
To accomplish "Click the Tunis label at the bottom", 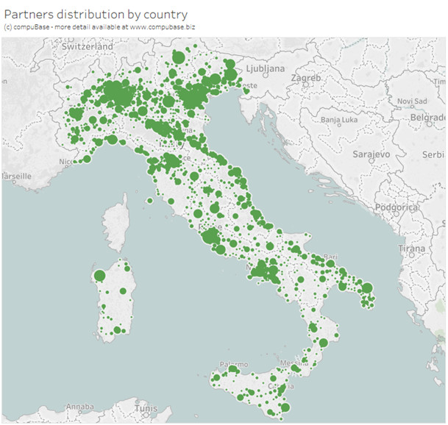I will (x=146, y=409).
